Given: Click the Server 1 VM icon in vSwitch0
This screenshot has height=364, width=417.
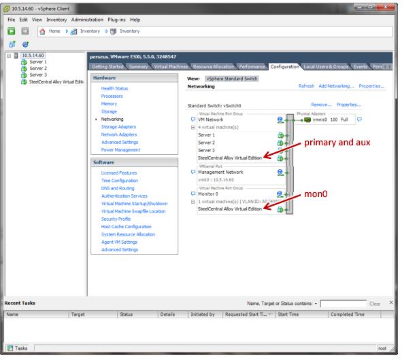Looking at the screenshot, I should (280, 135).
